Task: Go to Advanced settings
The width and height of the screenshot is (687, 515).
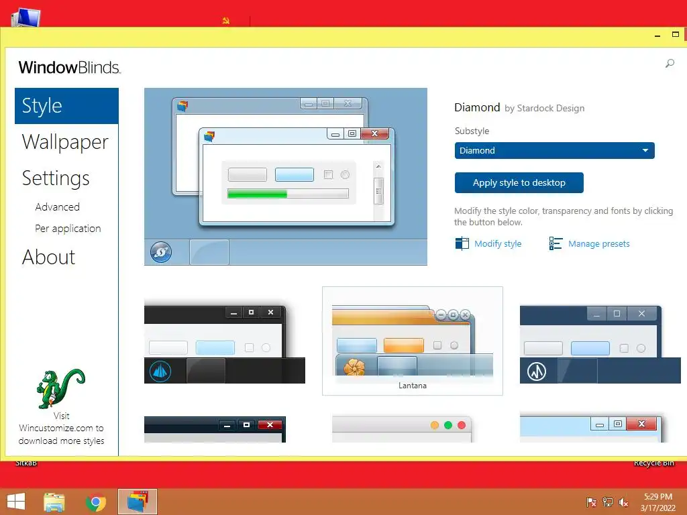Action: [x=58, y=207]
